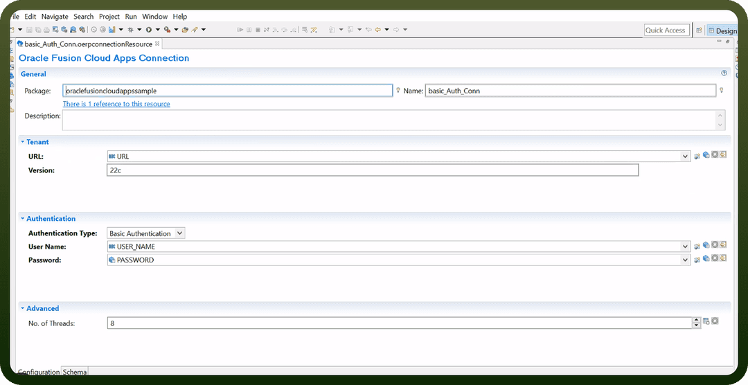The image size is (748, 385).
Task: Click the grey X icon beside No. of Threads
Action: [715, 321]
